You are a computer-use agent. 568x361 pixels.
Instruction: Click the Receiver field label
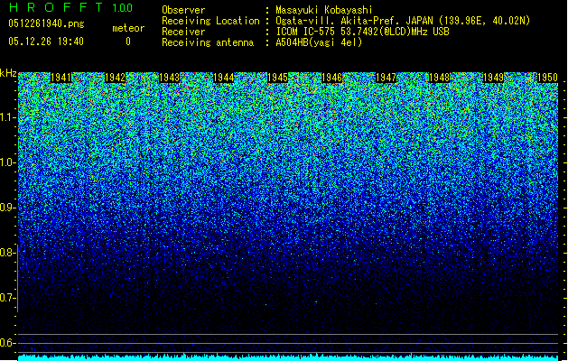183,32
